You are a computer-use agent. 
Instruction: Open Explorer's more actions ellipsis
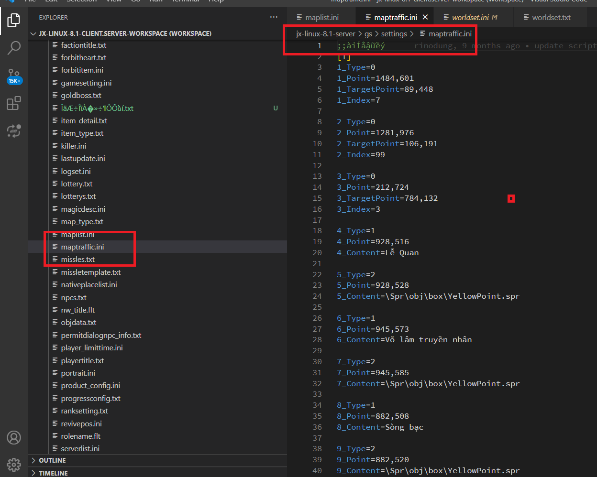274,17
